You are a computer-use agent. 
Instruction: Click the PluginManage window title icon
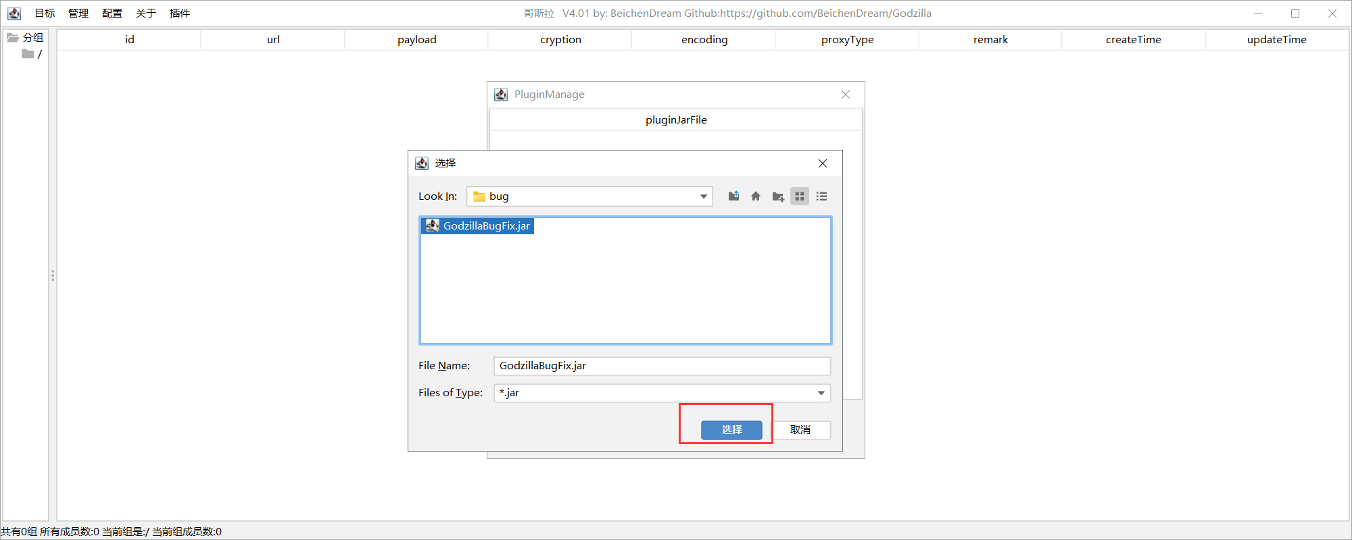coord(501,94)
